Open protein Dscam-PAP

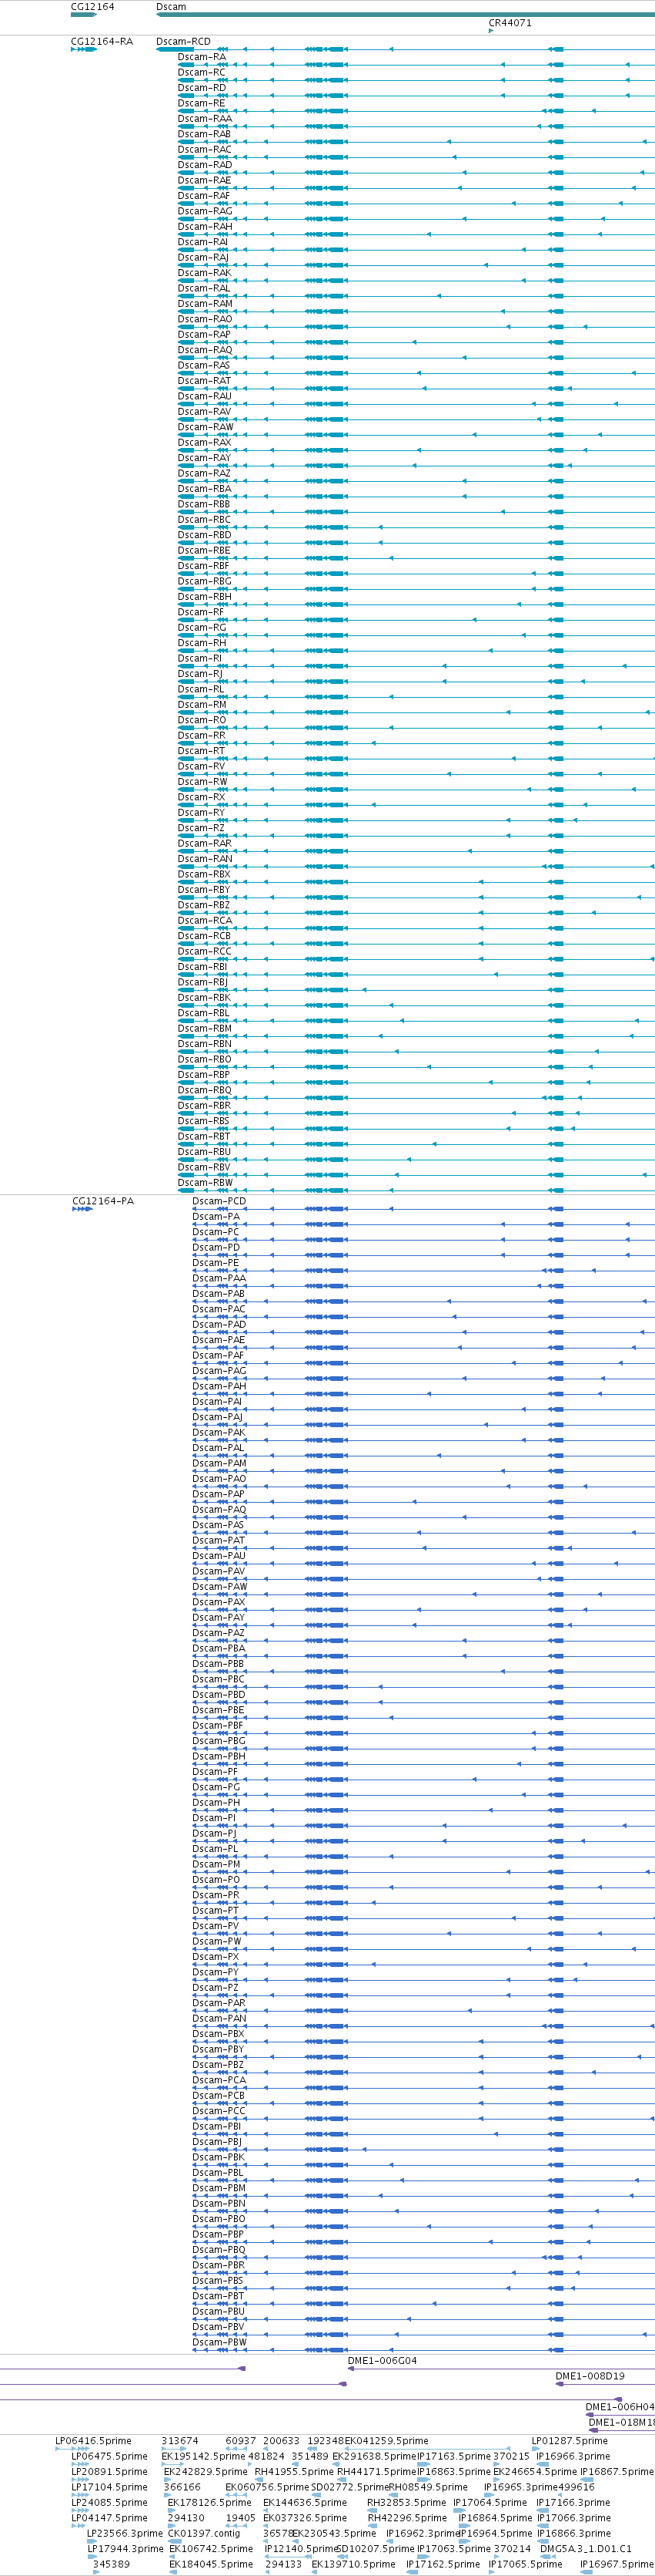218,1494
